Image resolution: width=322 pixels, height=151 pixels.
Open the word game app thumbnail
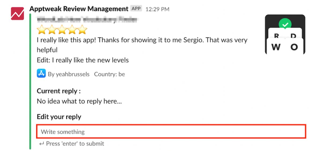285,34
